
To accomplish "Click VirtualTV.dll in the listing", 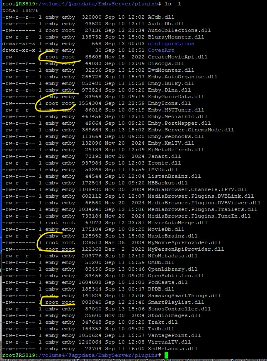I will pos(169,342).
